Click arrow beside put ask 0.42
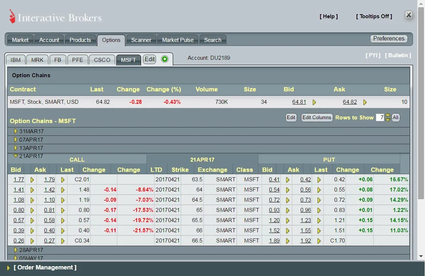 (319, 180)
